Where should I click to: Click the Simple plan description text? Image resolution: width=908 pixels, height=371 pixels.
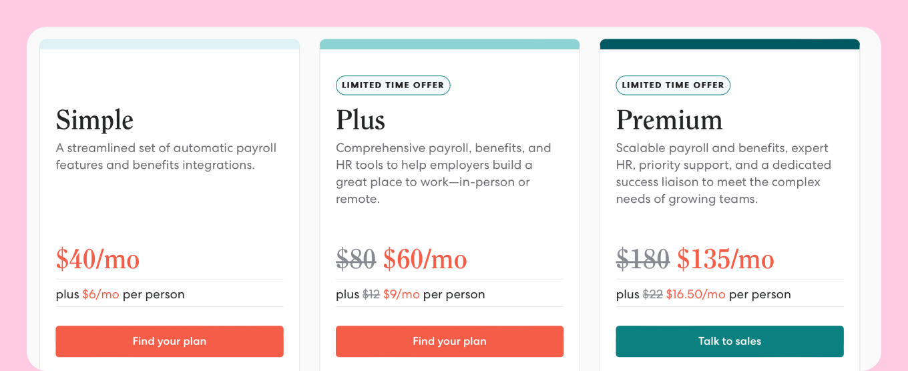click(x=166, y=156)
